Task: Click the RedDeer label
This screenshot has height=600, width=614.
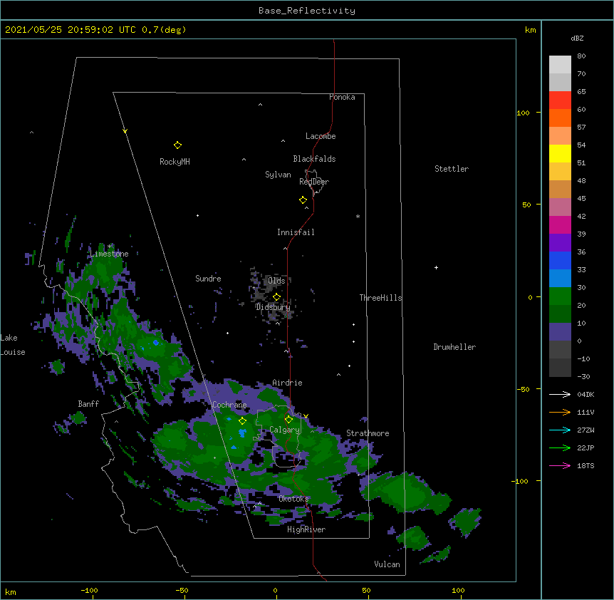Action: click(314, 182)
